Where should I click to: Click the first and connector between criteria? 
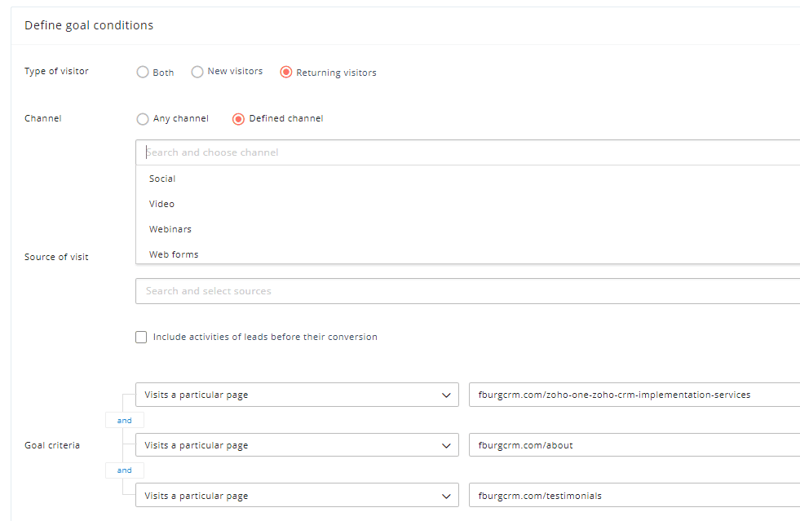tap(124, 419)
